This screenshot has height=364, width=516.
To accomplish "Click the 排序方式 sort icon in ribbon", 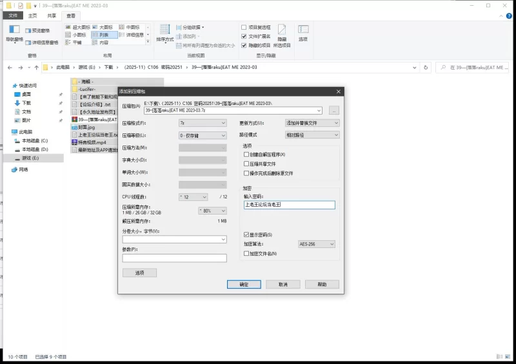I will pos(165,33).
